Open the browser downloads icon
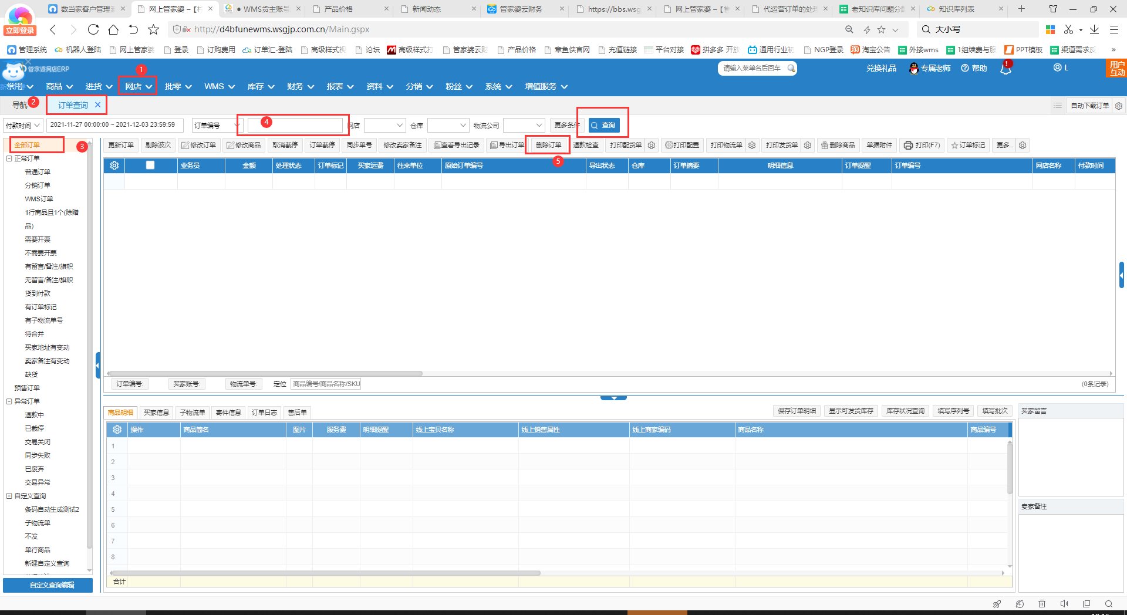 (1094, 29)
